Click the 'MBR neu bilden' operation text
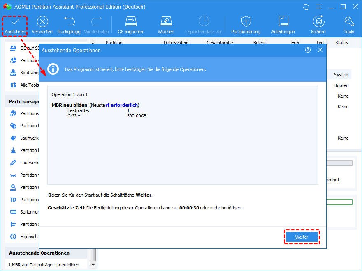The height and width of the screenshot is (271, 362). tap(70, 105)
